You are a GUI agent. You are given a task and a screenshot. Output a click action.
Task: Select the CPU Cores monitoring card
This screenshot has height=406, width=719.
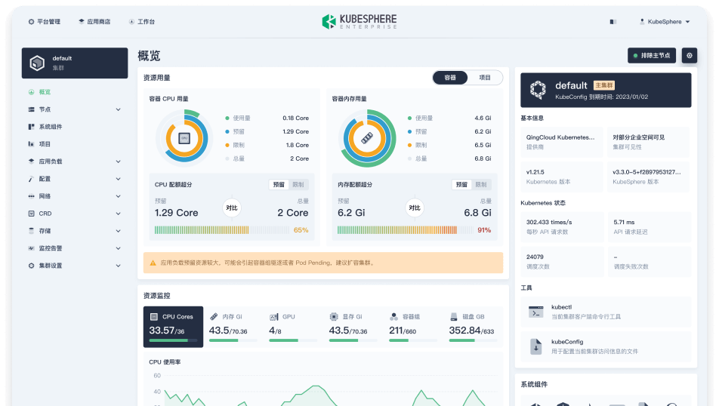click(x=173, y=327)
